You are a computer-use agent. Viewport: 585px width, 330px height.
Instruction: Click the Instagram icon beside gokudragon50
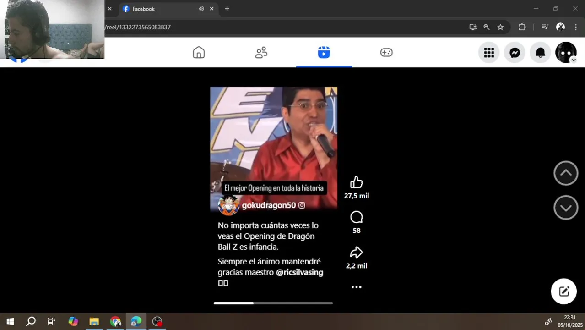(302, 205)
